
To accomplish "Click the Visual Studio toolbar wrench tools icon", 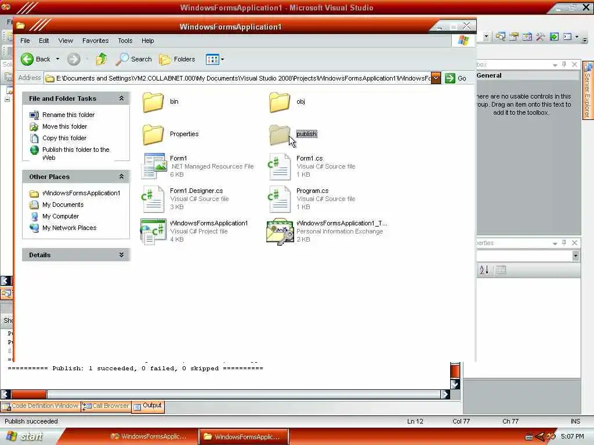I will [x=540, y=37].
